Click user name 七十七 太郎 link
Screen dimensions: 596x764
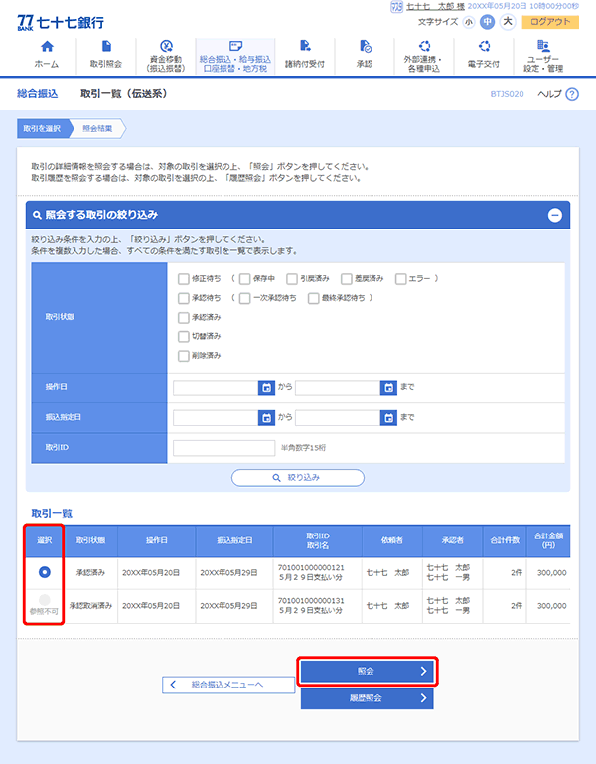435,6
